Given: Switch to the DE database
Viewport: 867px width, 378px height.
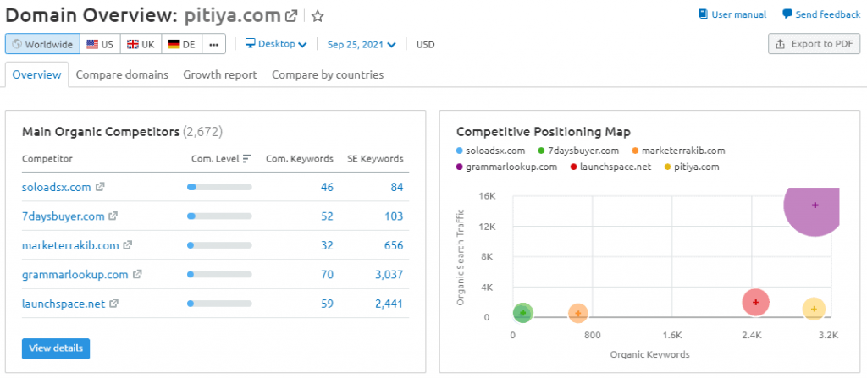Looking at the screenshot, I should (x=182, y=44).
